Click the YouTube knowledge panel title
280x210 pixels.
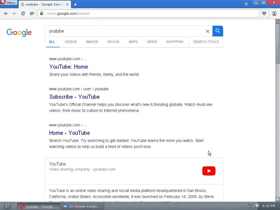pos(57,164)
